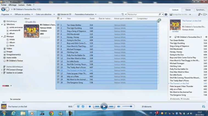Click the Forward navigation arrow
This screenshot has width=208, height=116.
click(x=7, y=9)
